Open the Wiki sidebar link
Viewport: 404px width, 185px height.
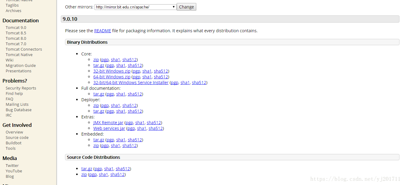point(10,60)
